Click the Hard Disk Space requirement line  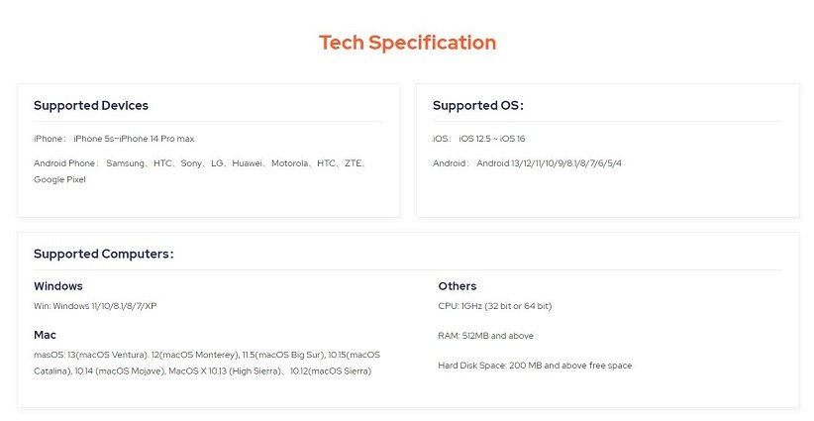click(535, 366)
